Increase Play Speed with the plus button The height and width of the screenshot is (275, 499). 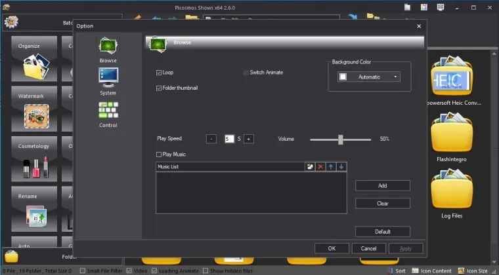pos(249,139)
